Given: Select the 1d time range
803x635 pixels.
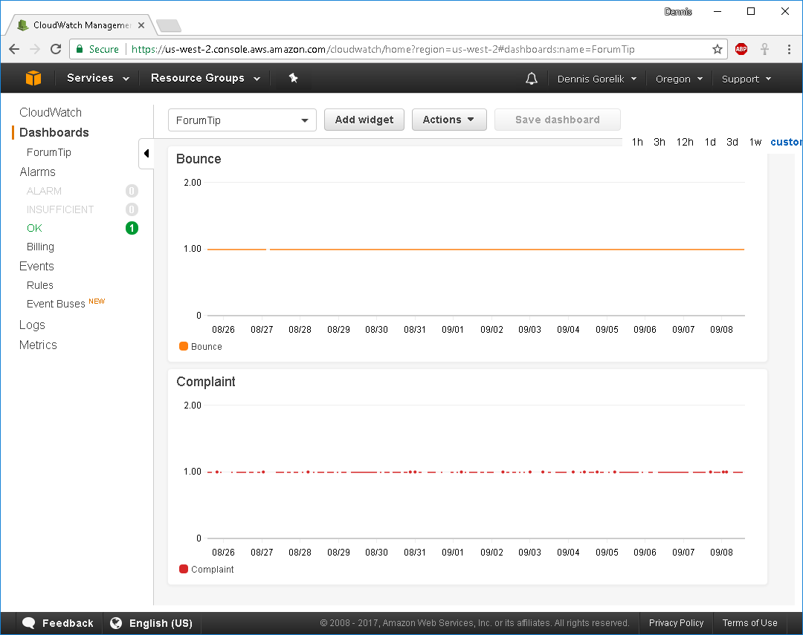Looking at the screenshot, I should coord(710,142).
